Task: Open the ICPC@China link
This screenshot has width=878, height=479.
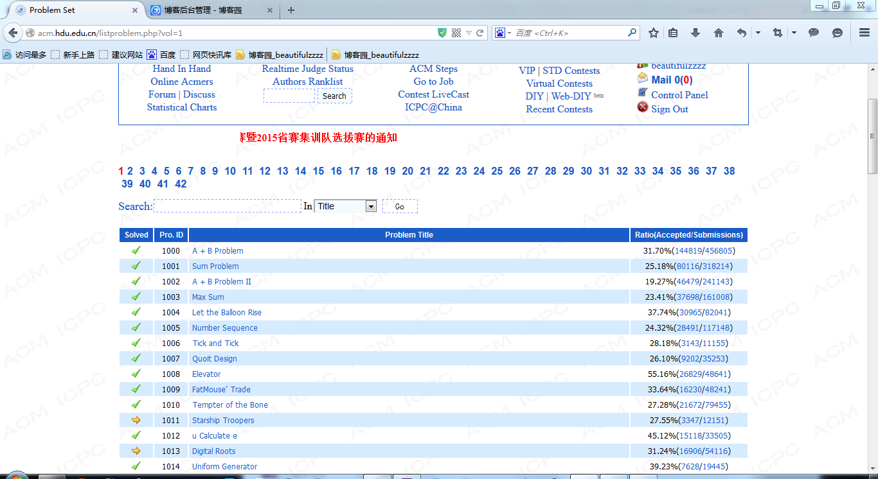Action: click(x=433, y=107)
